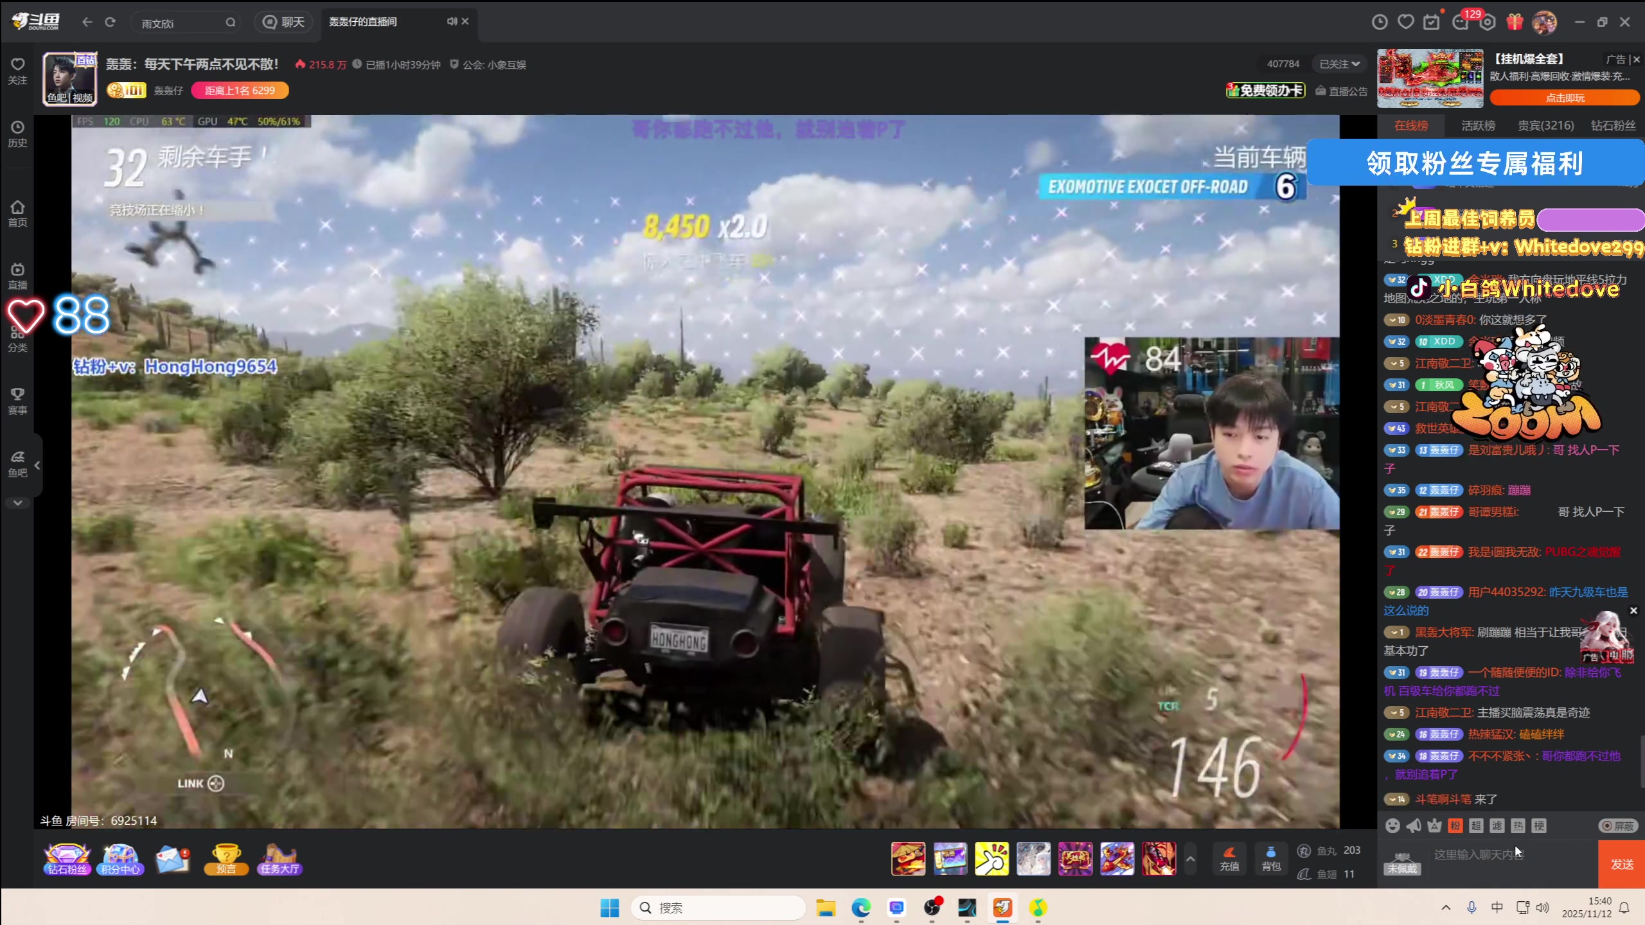Expand the gift list arrow
1645x925 pixels.
point(1190,859)
